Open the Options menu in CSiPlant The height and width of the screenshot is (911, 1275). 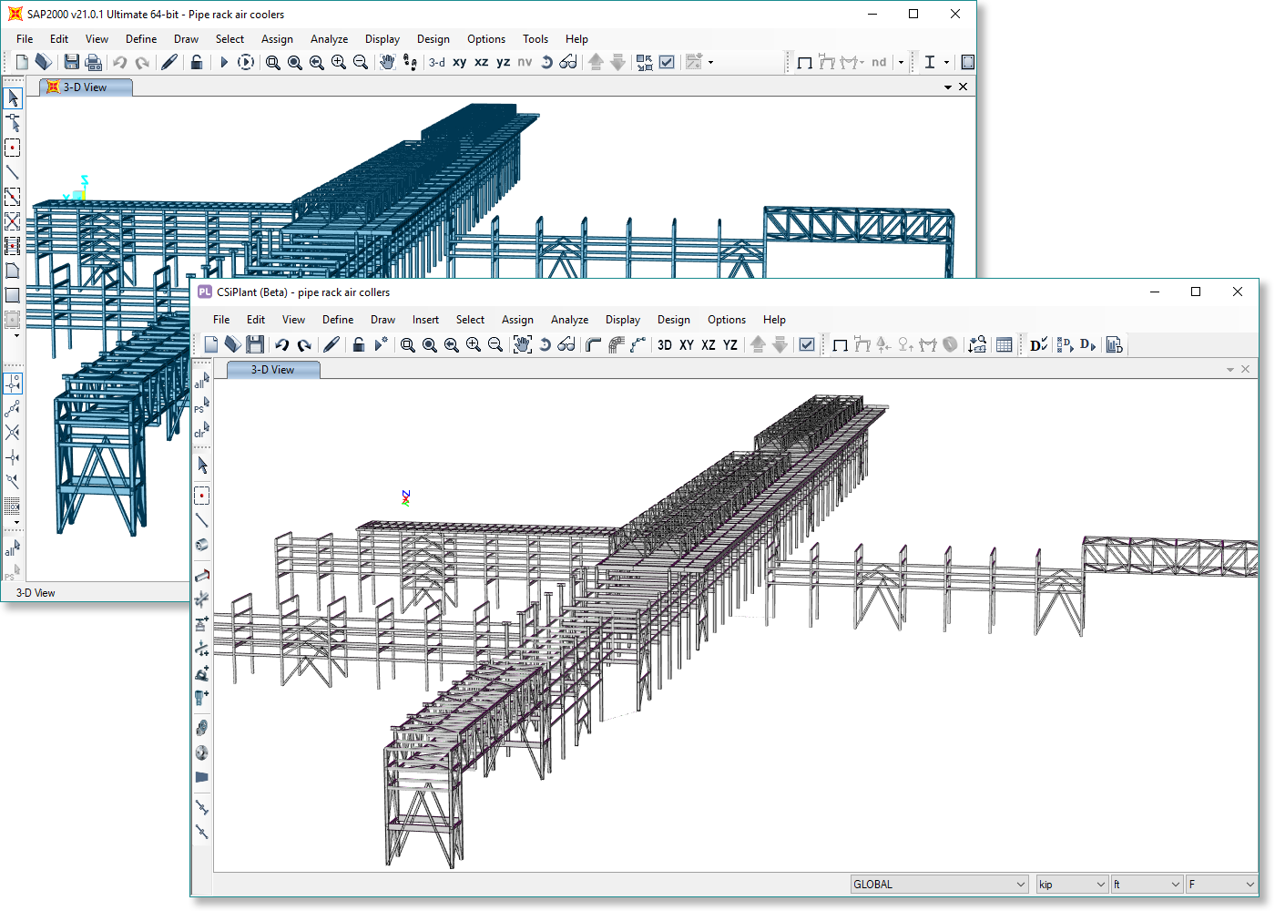(x=727, y=320)
